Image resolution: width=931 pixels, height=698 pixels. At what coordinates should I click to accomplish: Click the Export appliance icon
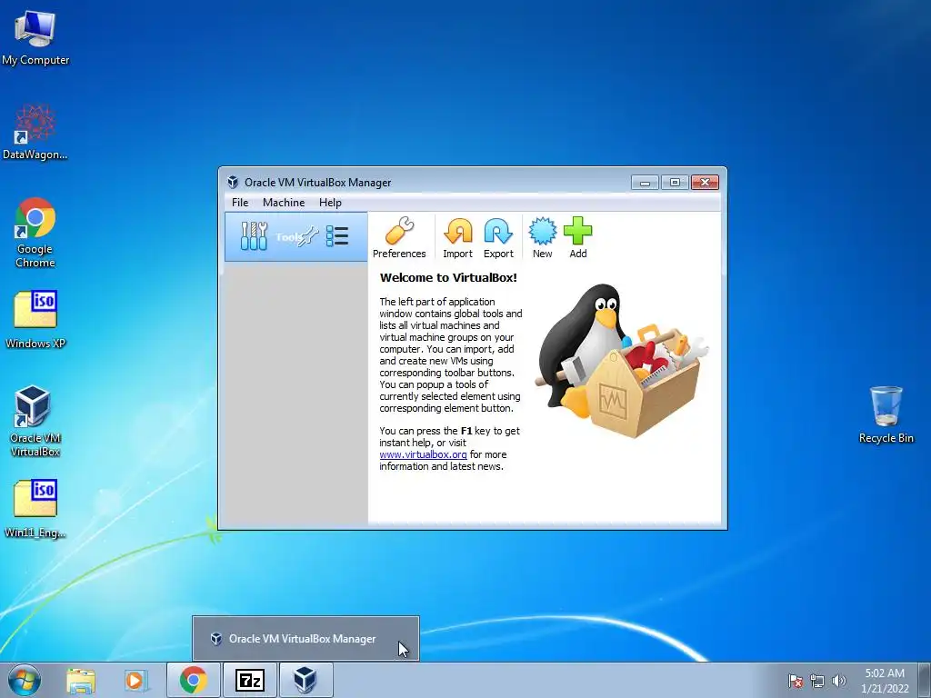(x=498, y=237)
